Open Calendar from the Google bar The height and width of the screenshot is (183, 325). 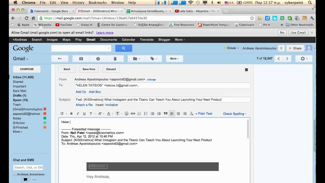coord(128,40)
